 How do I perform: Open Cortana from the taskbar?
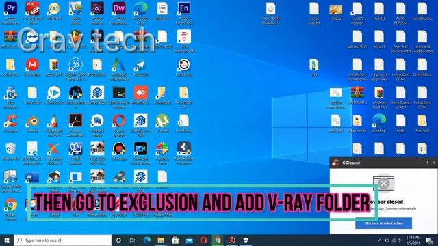coord(118,240)
